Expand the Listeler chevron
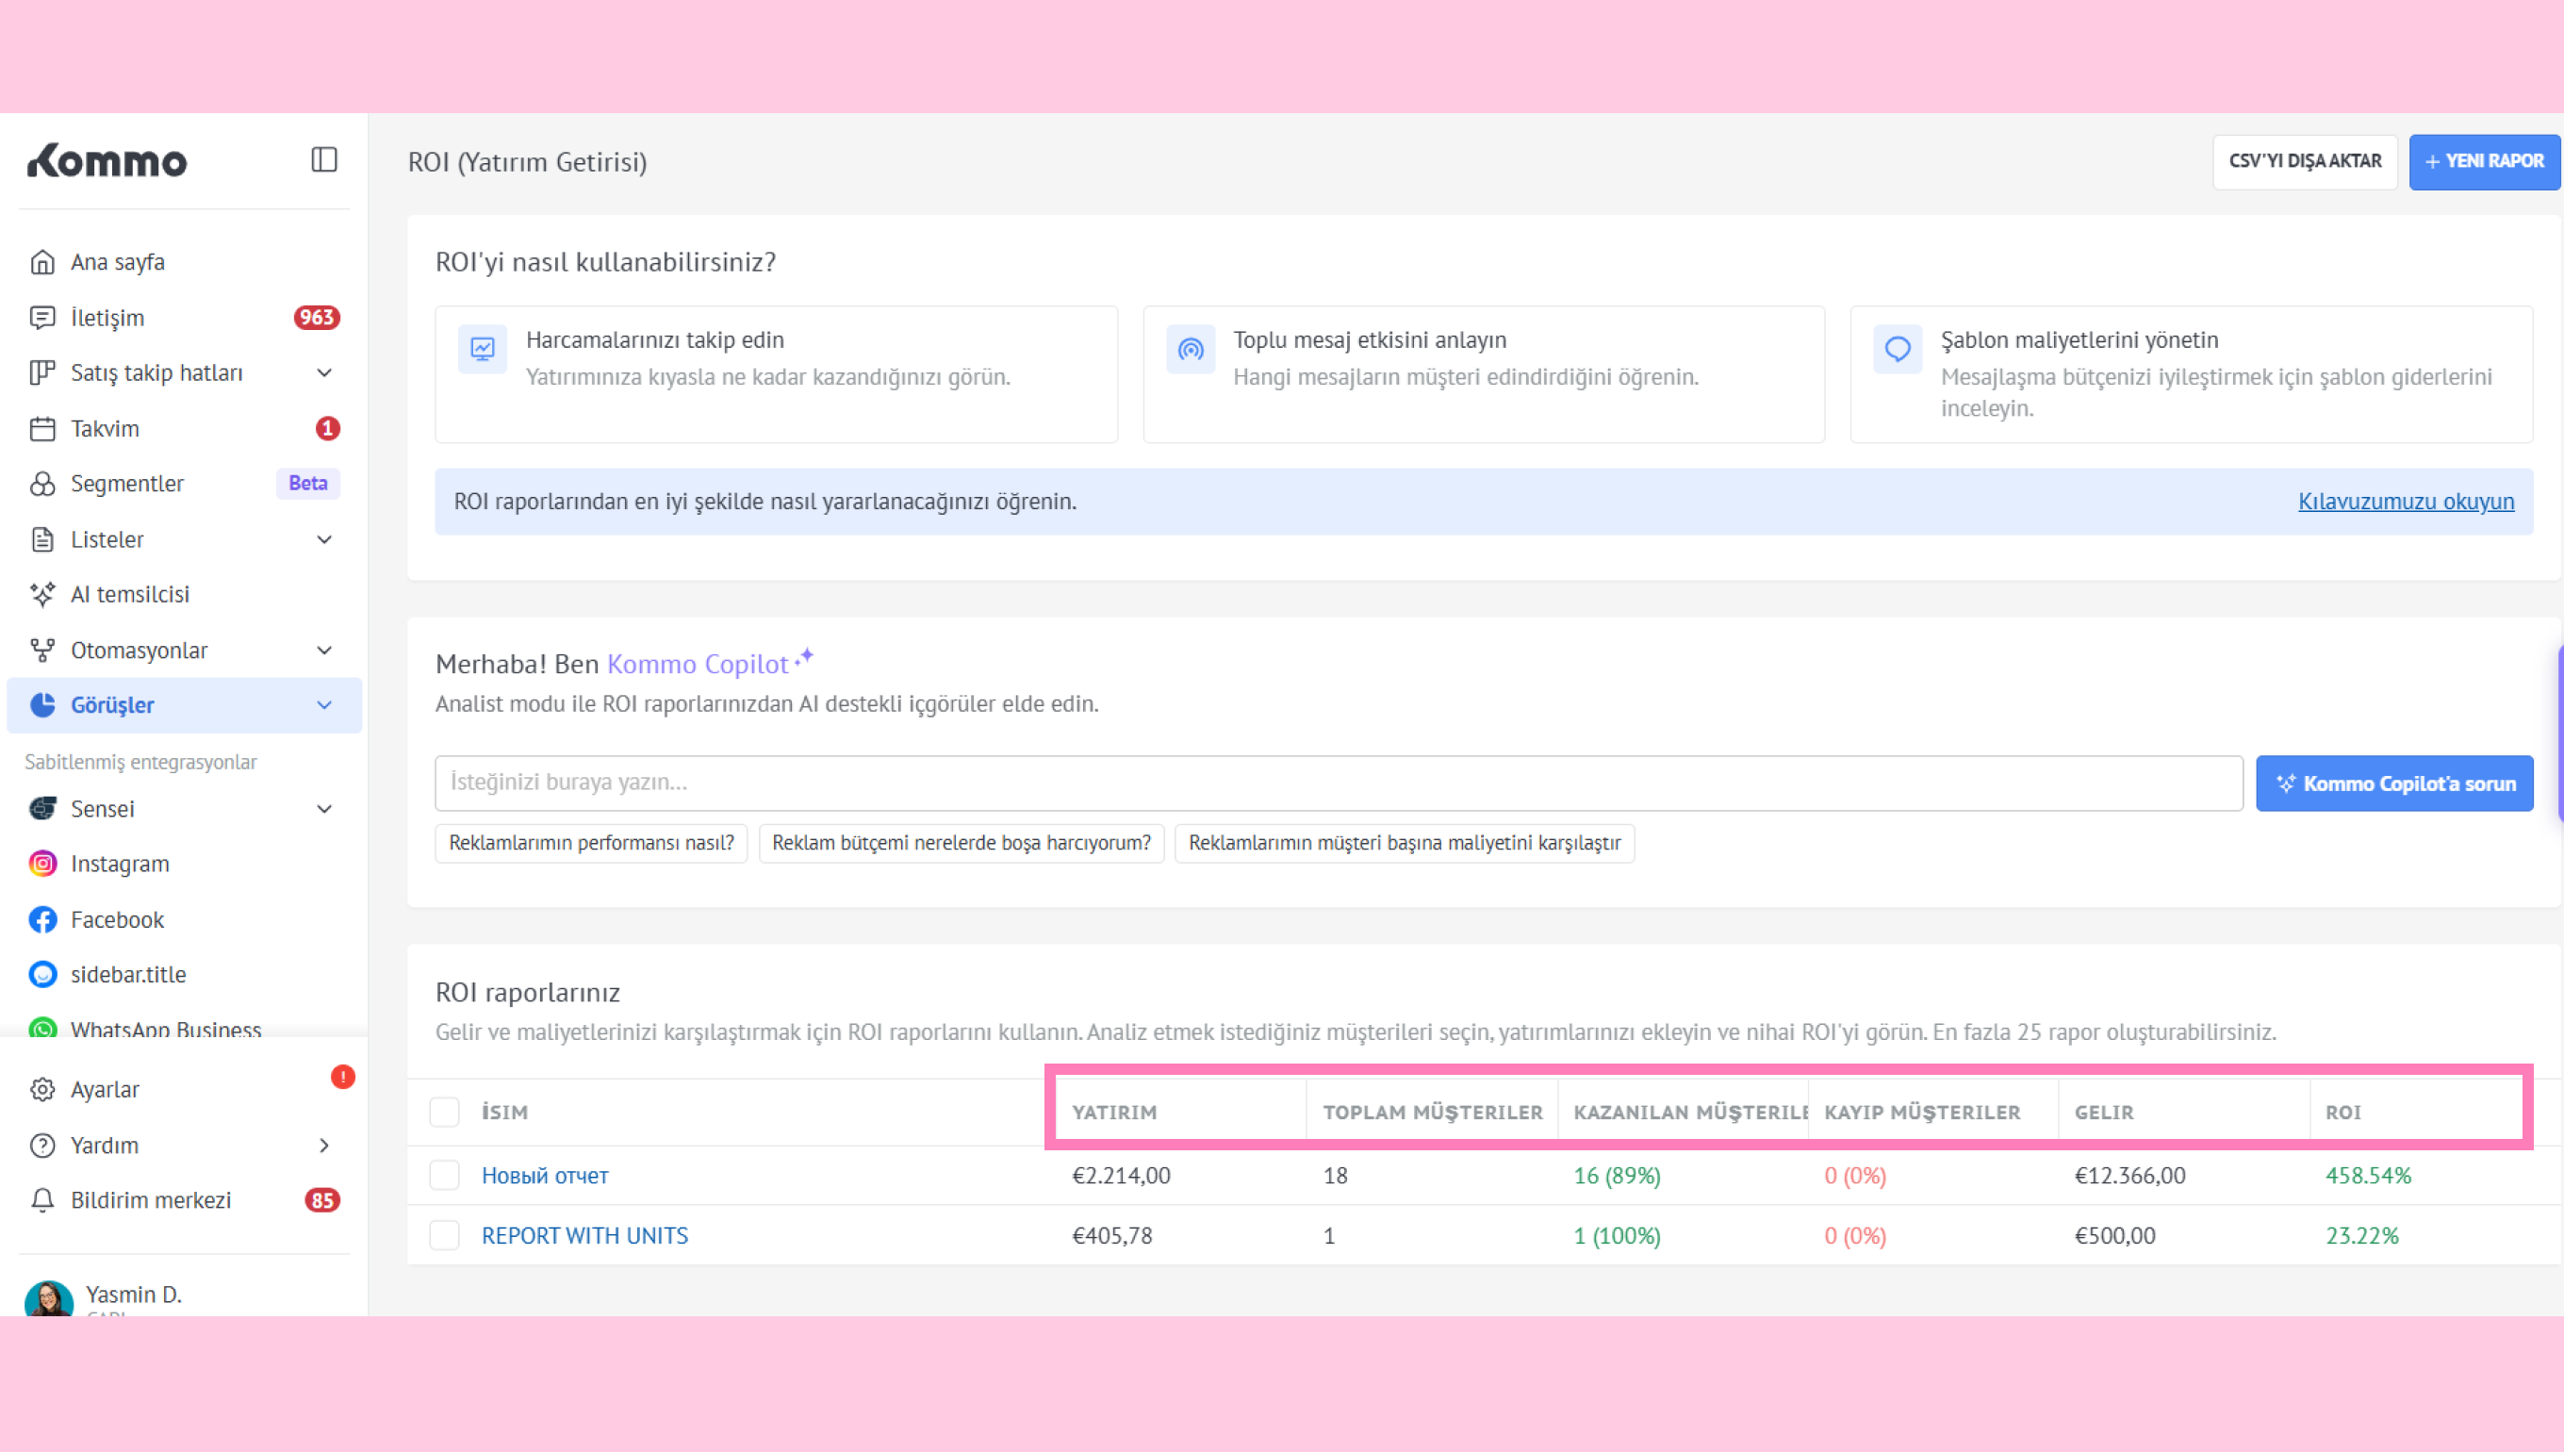 (x=324, y=539)
